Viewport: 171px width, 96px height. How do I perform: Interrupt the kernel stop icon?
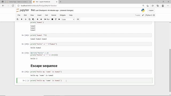click(x=52, y=19)
